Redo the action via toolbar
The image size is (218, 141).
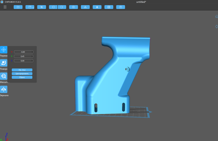tap(62, 7)
